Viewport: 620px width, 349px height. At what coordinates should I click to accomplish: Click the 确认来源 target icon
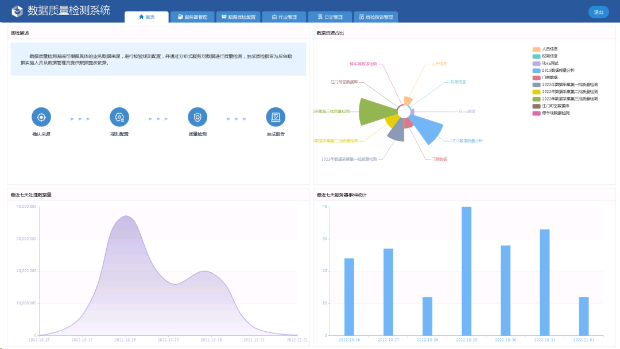41,117
